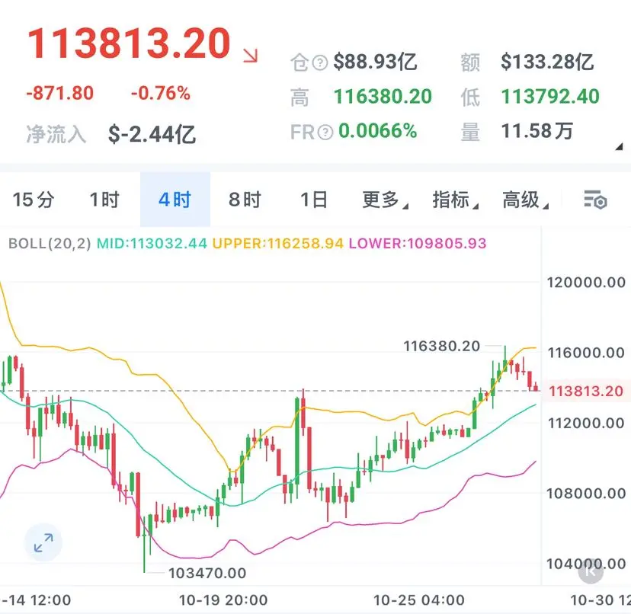Tap the jump-to-latest candle round button

[591, 571]
